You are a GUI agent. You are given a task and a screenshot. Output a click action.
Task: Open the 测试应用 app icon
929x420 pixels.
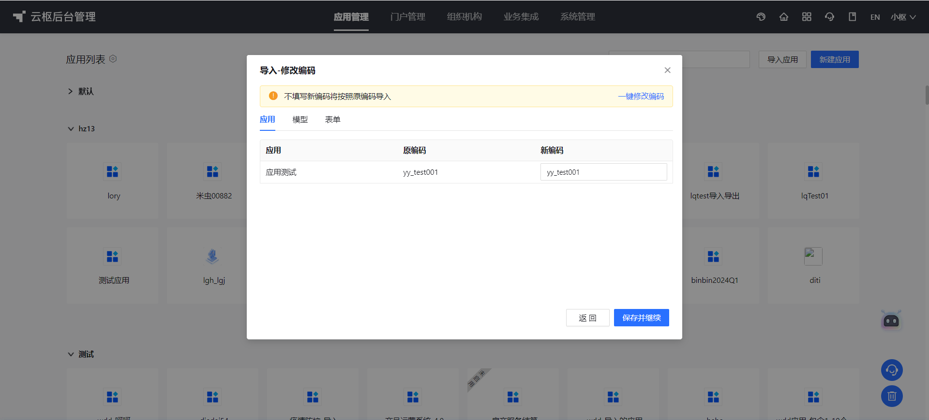pyautogui.click(x=112, y=256)
